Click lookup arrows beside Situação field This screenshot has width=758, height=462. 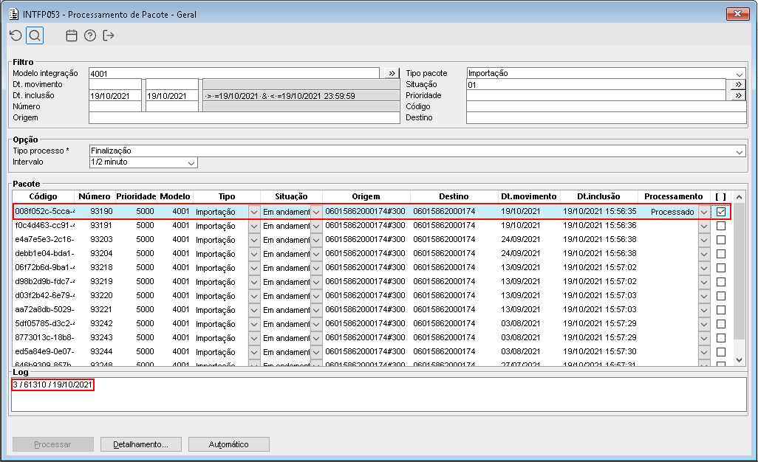click(x=737, y=84)
